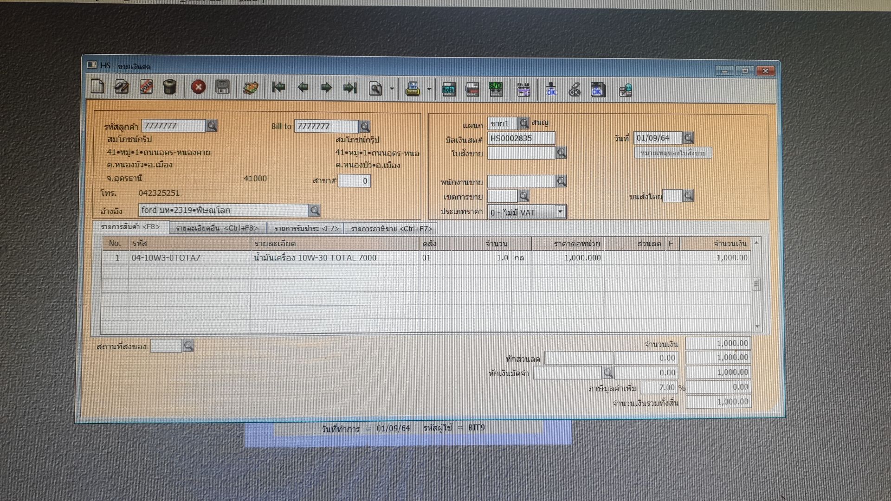This screenshot has width=891, height=501.
Task: Delete record with trash can icon
Action: pos(170,87)
